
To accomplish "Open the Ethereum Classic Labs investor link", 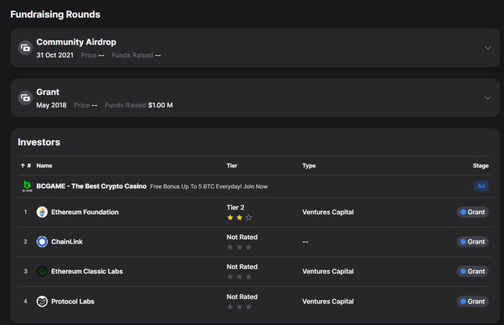I will coord(87,272).
